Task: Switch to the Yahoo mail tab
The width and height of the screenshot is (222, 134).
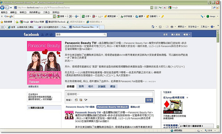Action: coord(53,27)
